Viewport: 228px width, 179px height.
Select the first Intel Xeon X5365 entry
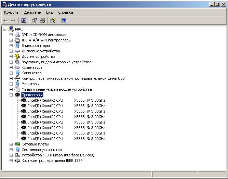click(67, 100)
